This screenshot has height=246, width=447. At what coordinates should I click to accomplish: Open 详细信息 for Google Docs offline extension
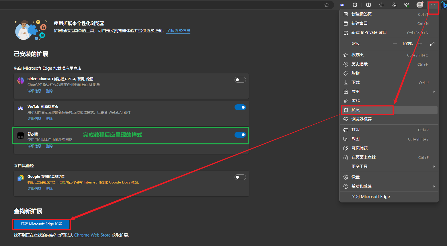(34, 189)
